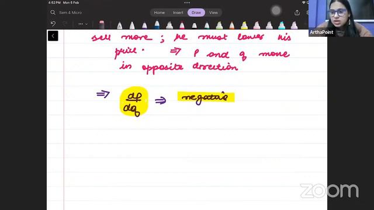
Task: Open the View tab
Action: 213,13
